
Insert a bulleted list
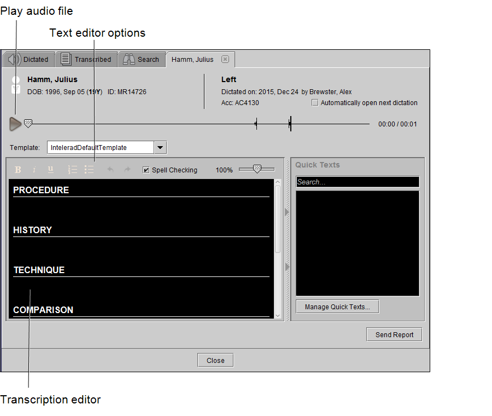89,170
